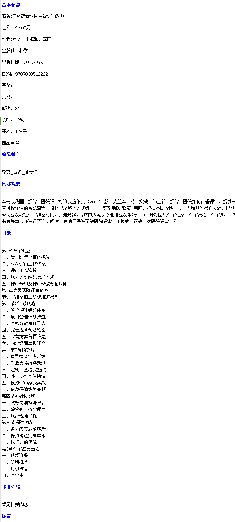The width and height of the screenshot is (235, 522).
Task: Click 第三节B阶段攻略
Action: coord(19,350)
